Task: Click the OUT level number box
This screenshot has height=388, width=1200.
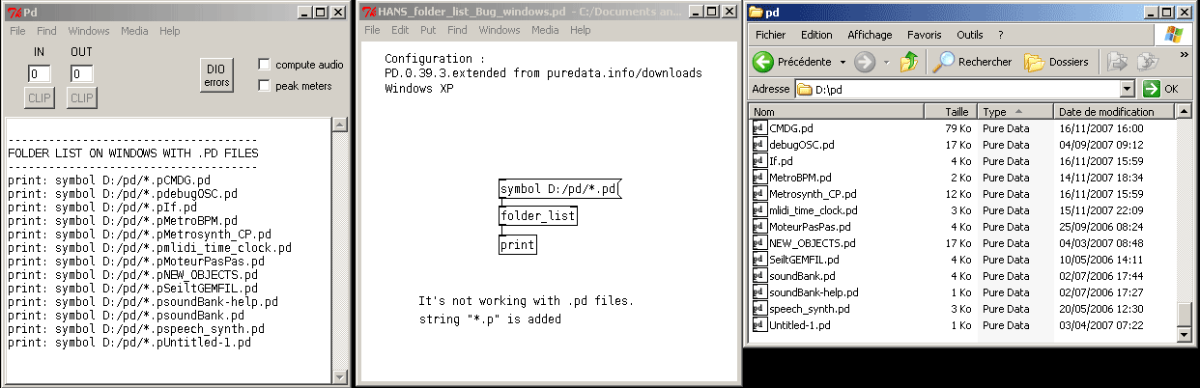Action: tap(81, 73)
